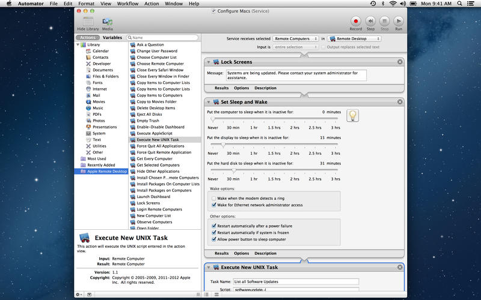Image resolution: width=481 pixels, height=300 pixels.
Task: Toggle Restart automatically after a power failure
Action: (x=213, y=226)
